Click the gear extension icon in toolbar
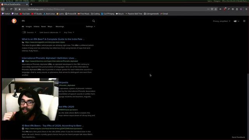 click(x=233, y=9)
